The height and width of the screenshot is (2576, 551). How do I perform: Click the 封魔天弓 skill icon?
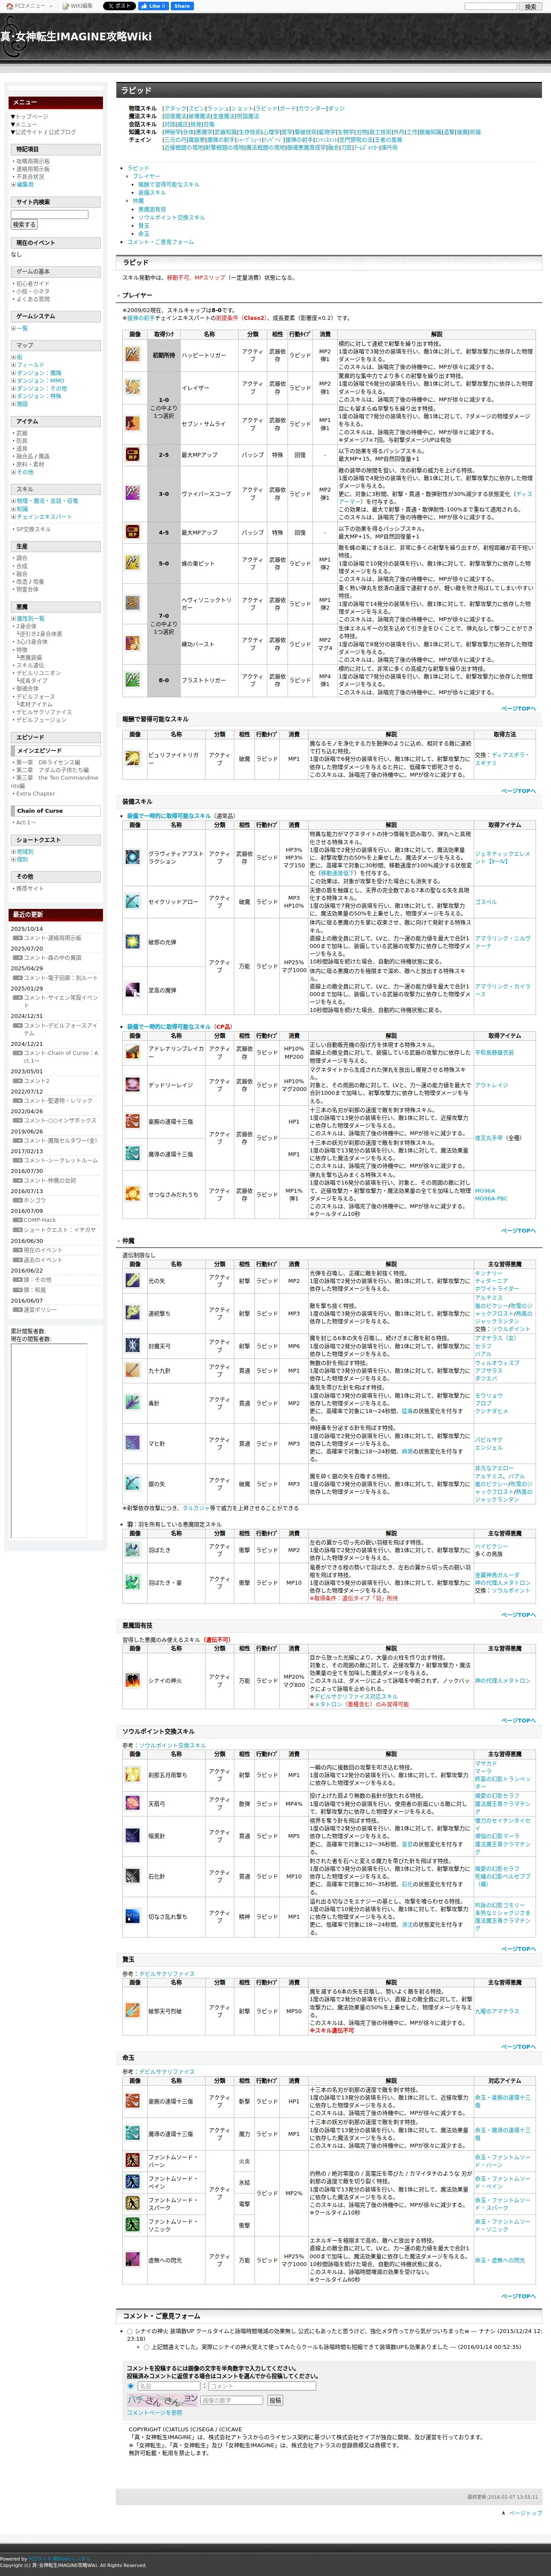[132, 1346]
